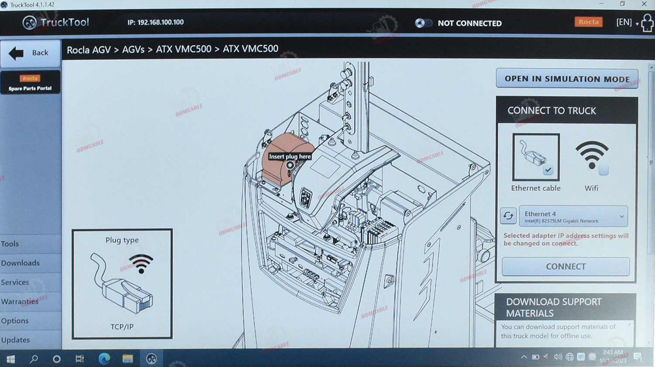Open the Options sidebar menu

pyautogui.click(x=31, y=321)
